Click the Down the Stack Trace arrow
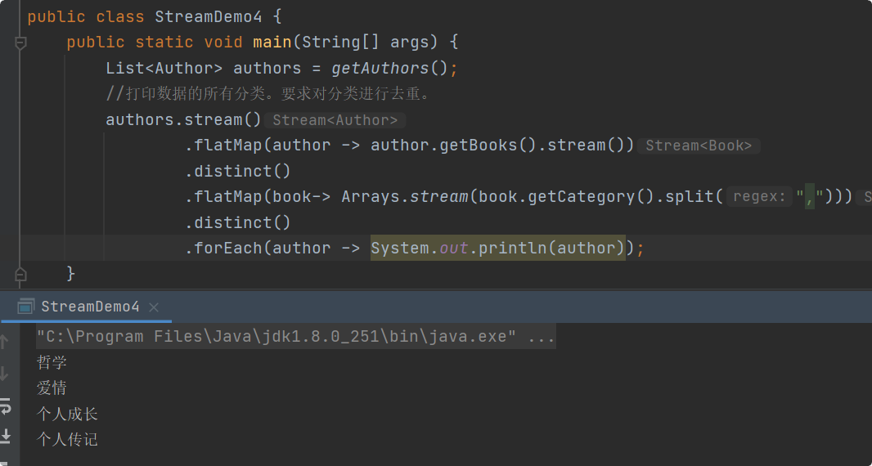Image resolution: width=872 pixels, height=466 pixels. (x=5, y=374)
